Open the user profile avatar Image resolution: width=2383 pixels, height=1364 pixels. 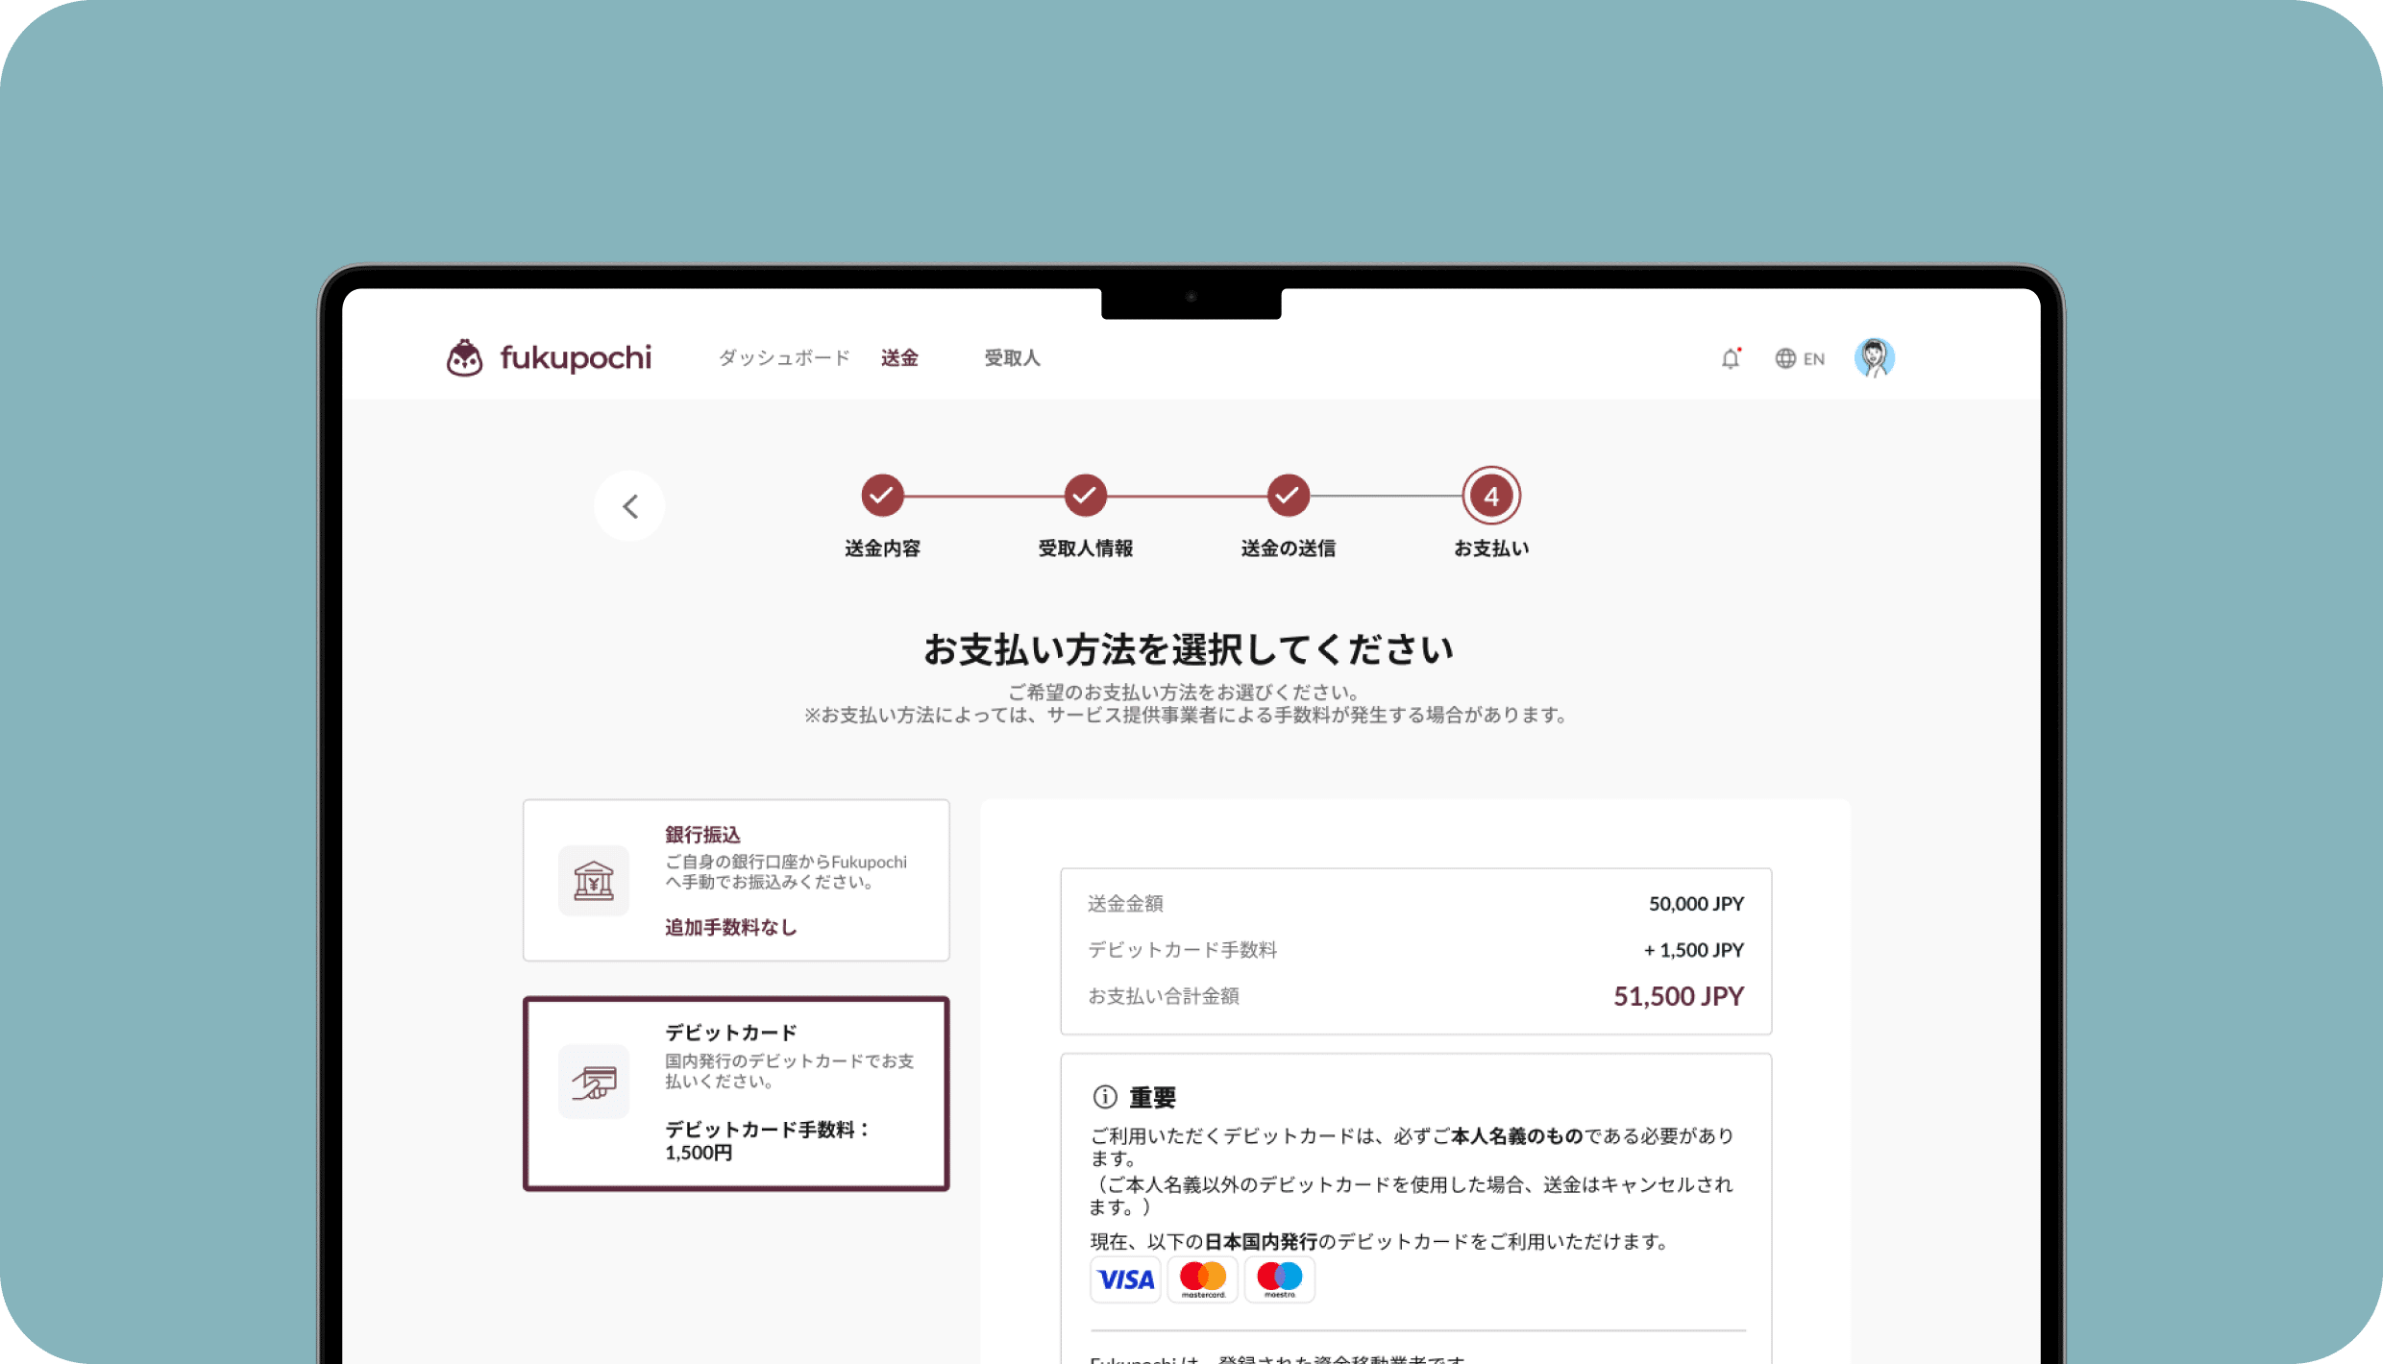point(1874,358)
